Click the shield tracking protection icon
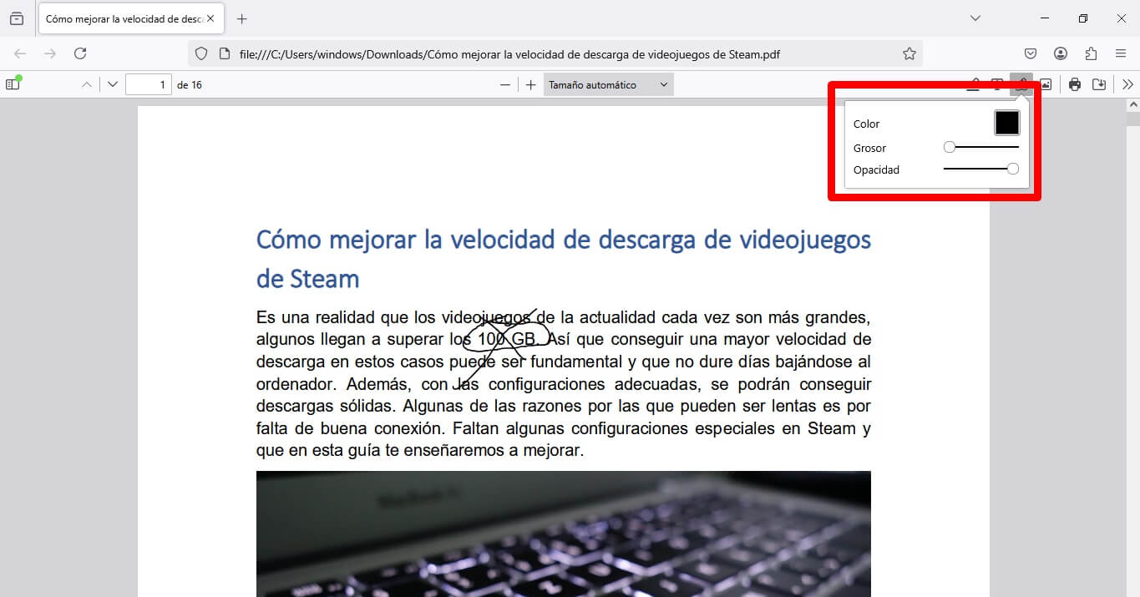Image resolution: width=1140 pixels, height=597 pixels. [x=200, y=53]
